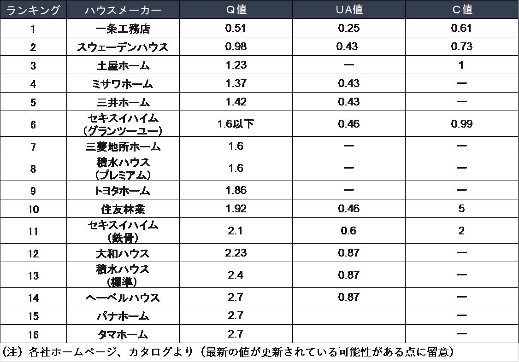Click Q値 1.92 for 住友林業
519x362 pixels.
(236, 209)
